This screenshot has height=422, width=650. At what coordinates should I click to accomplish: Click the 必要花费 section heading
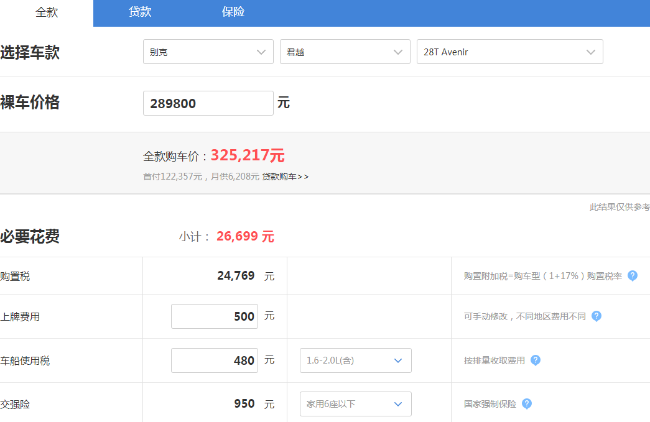pos(30,236)
